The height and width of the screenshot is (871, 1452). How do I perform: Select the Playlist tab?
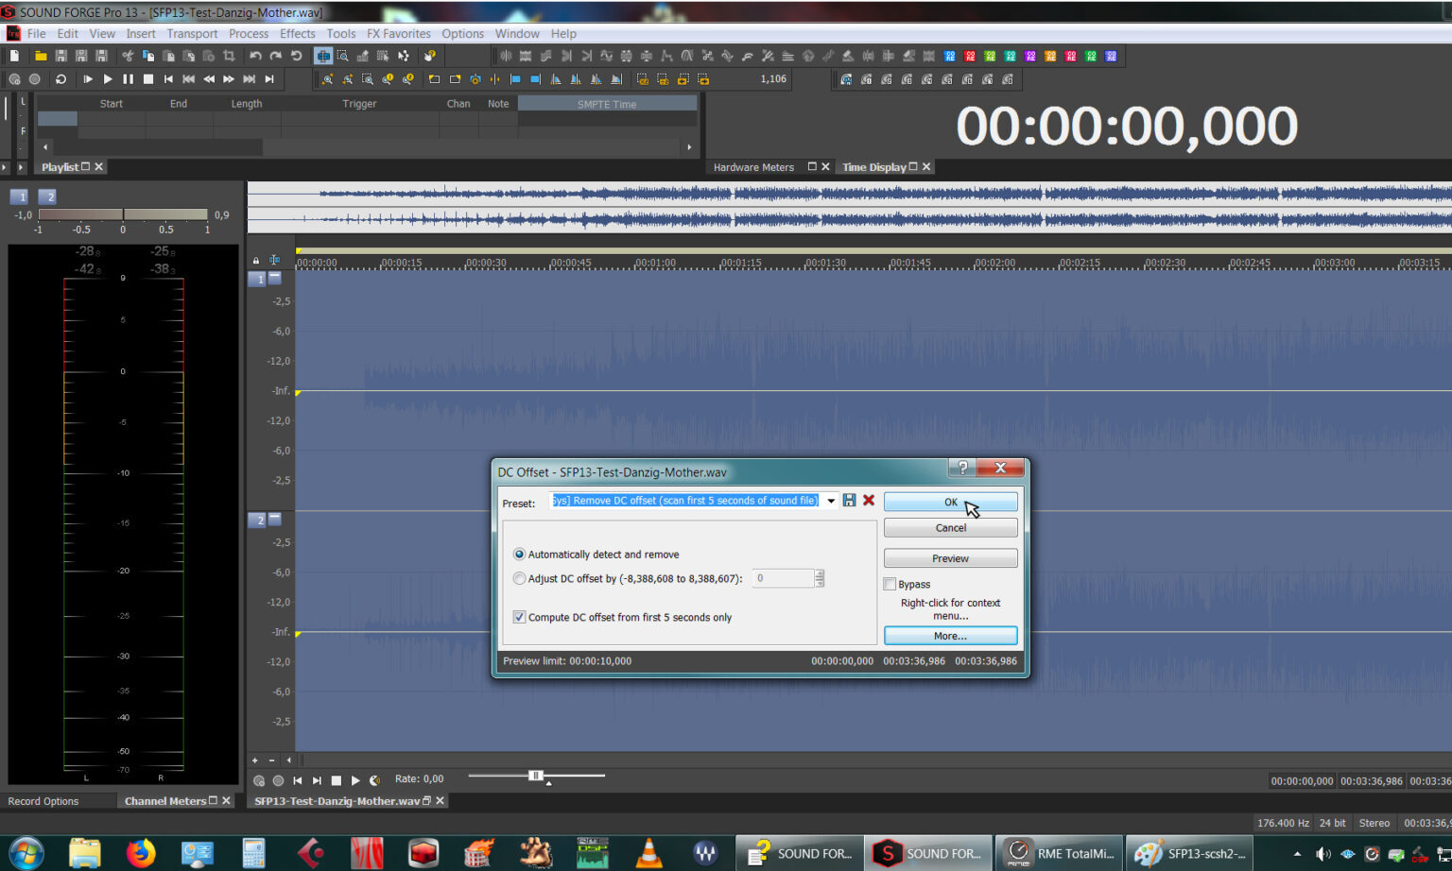60,167
